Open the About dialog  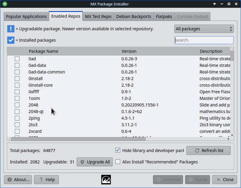point(18,180)
